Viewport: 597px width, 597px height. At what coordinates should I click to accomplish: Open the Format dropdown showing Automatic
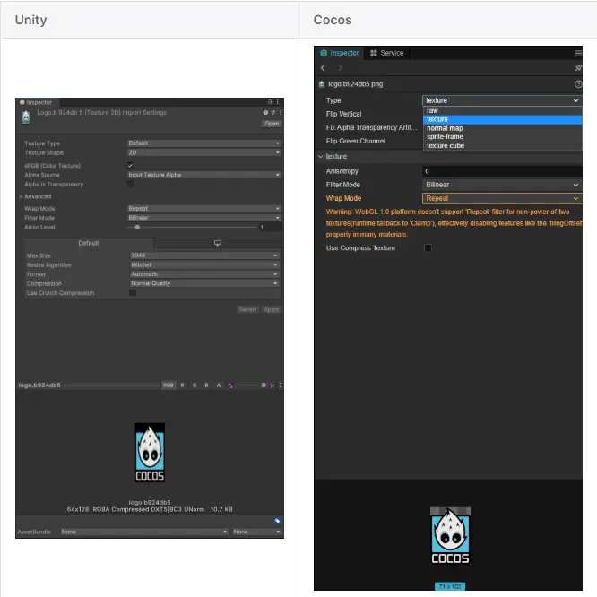coord(204,274)
